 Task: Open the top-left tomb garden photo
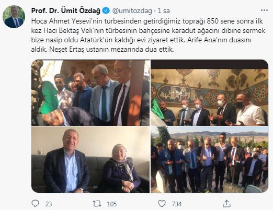point(90,93)
